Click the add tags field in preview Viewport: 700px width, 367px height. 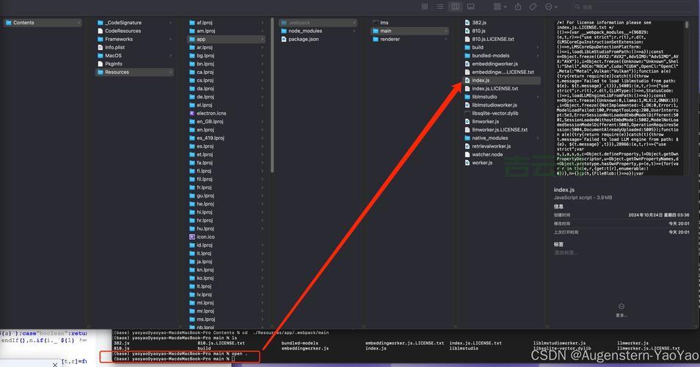click(x=566, y=252)
